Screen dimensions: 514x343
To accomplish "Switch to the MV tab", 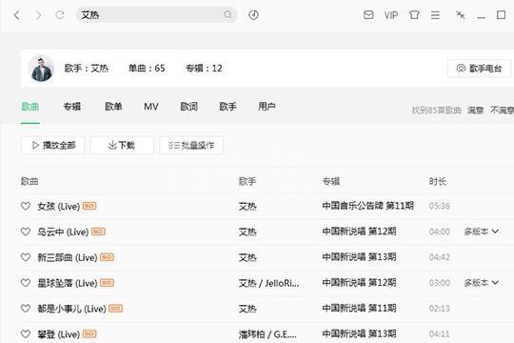I will click(x=151, y=107).
